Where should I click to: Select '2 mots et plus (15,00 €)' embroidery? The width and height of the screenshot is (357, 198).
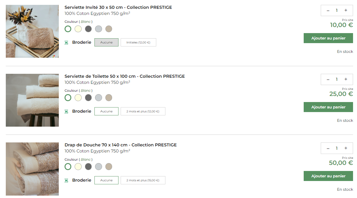(x=143, y=180)
